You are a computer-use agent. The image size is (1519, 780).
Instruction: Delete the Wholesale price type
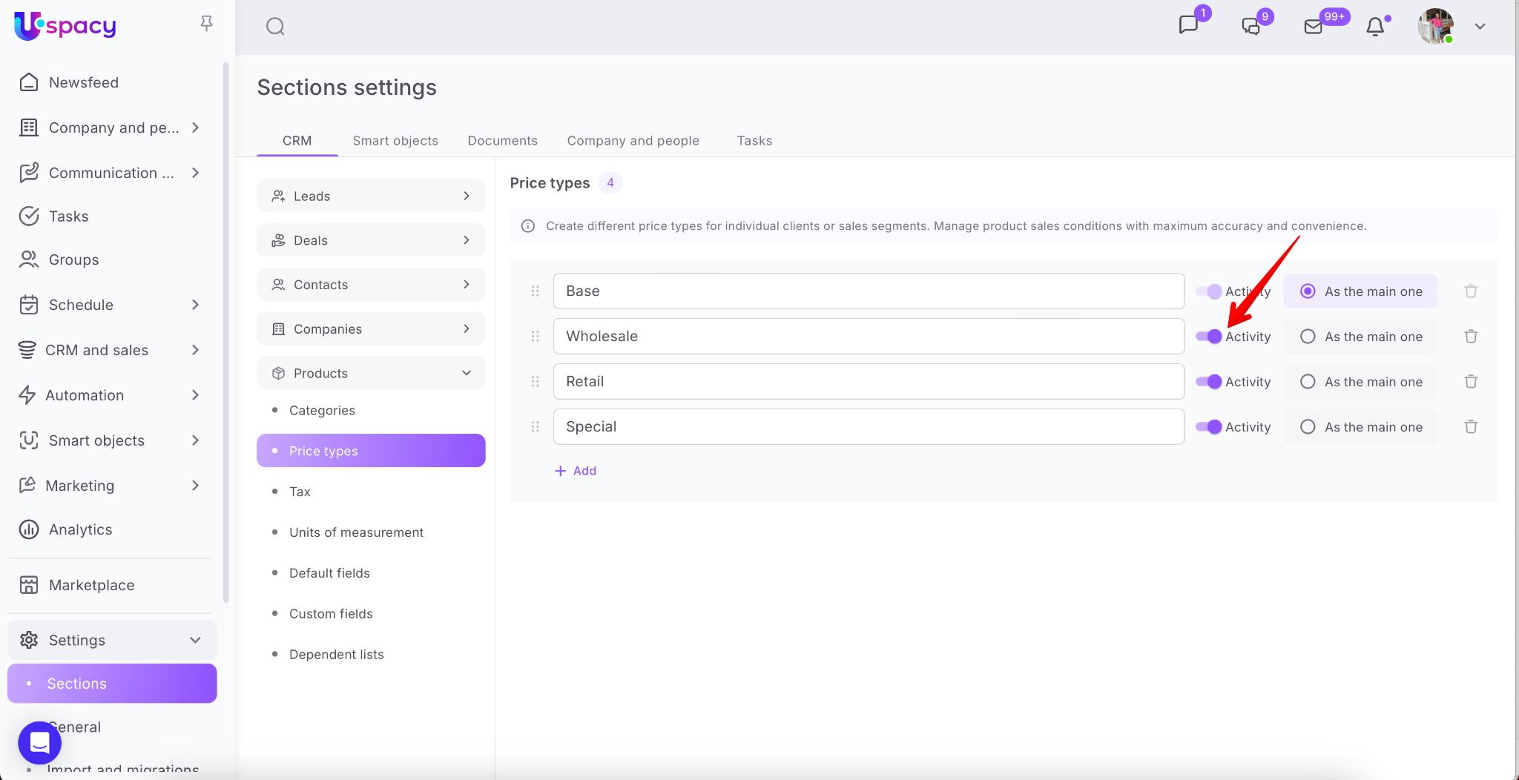[1471, 337]
